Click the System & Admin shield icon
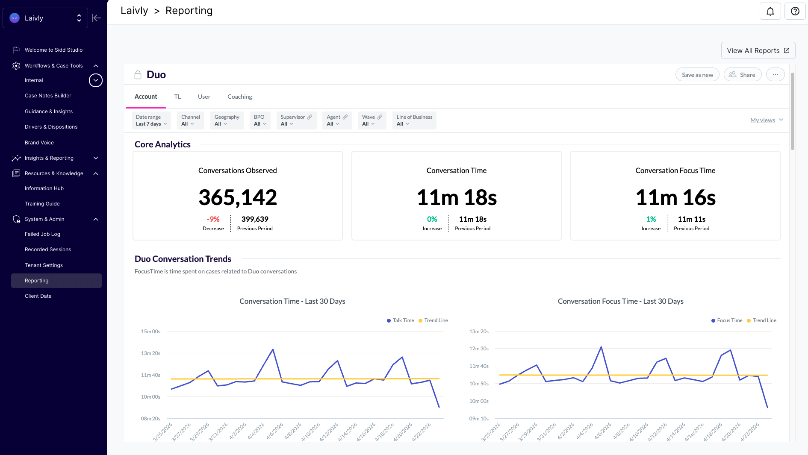Screen dimensions: 808x455 click(16, 219)
